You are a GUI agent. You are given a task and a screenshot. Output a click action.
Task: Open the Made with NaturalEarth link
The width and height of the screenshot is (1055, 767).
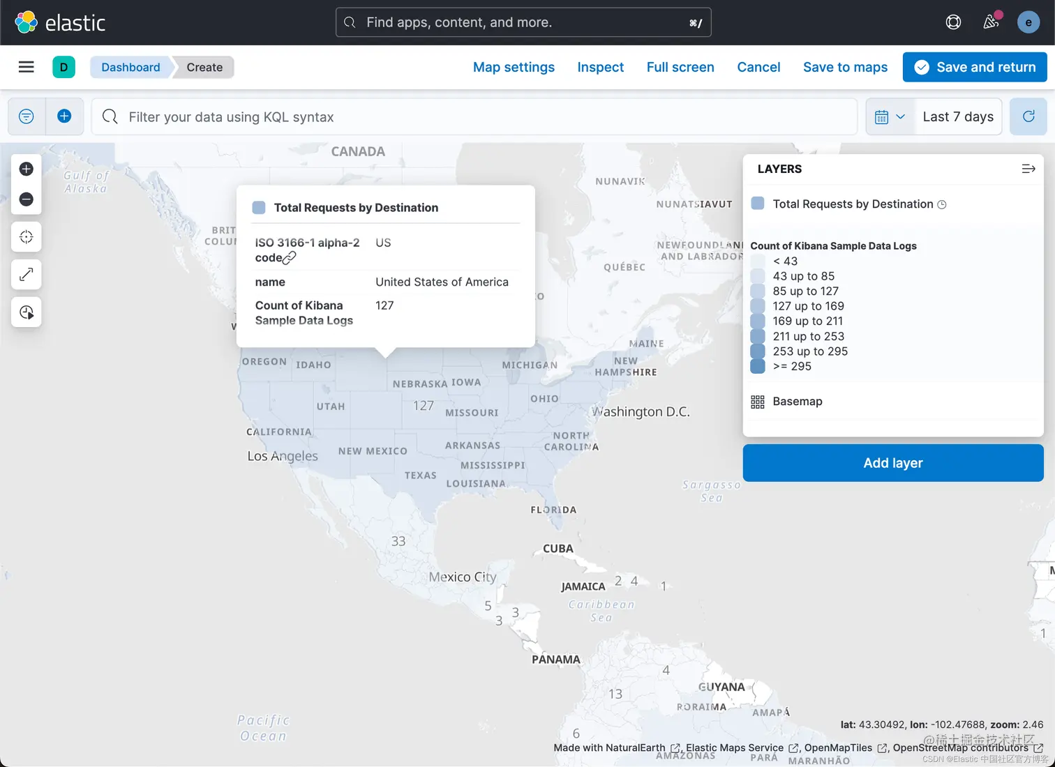tap(617, 747)
